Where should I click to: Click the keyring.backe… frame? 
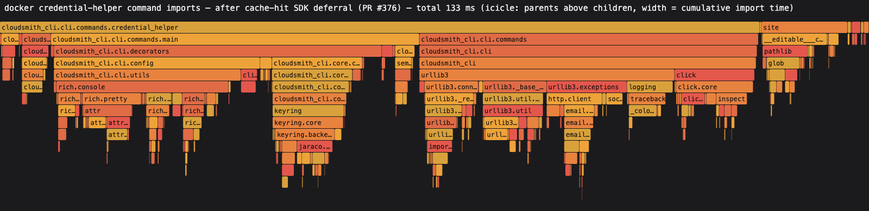coord(305,135)
